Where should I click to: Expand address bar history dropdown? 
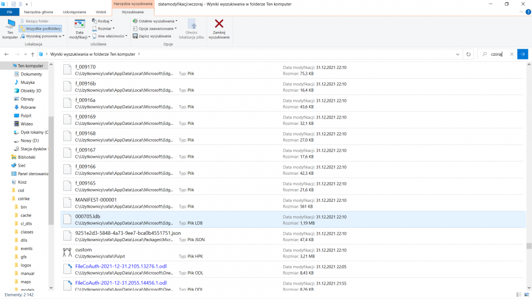click(x=458, y=54)
